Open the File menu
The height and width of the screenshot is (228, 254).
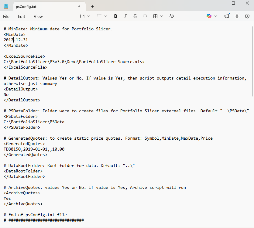pyautogui.click(x=6, y=16)
